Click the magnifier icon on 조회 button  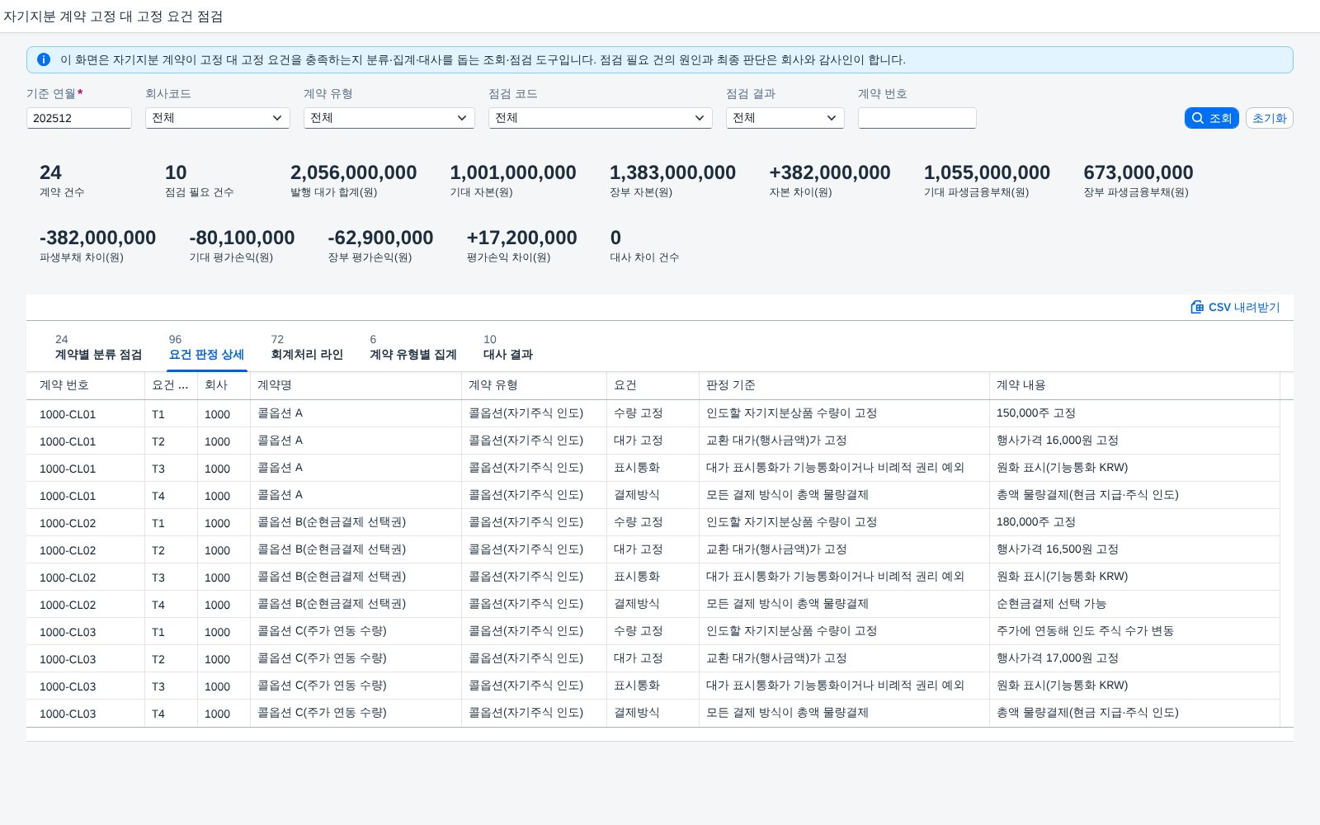(x=1198, y=118)
